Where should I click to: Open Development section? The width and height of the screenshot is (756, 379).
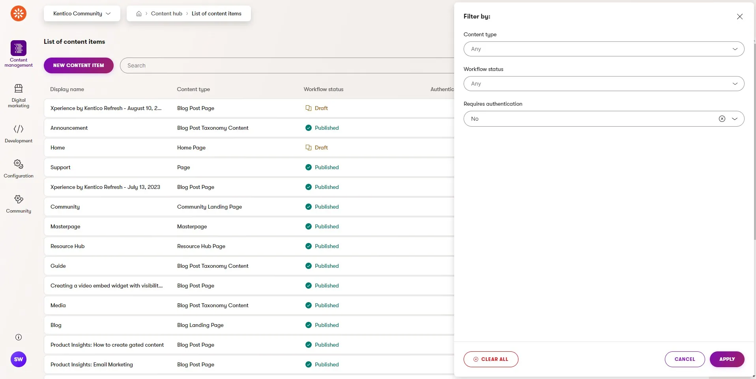[19, 134]
